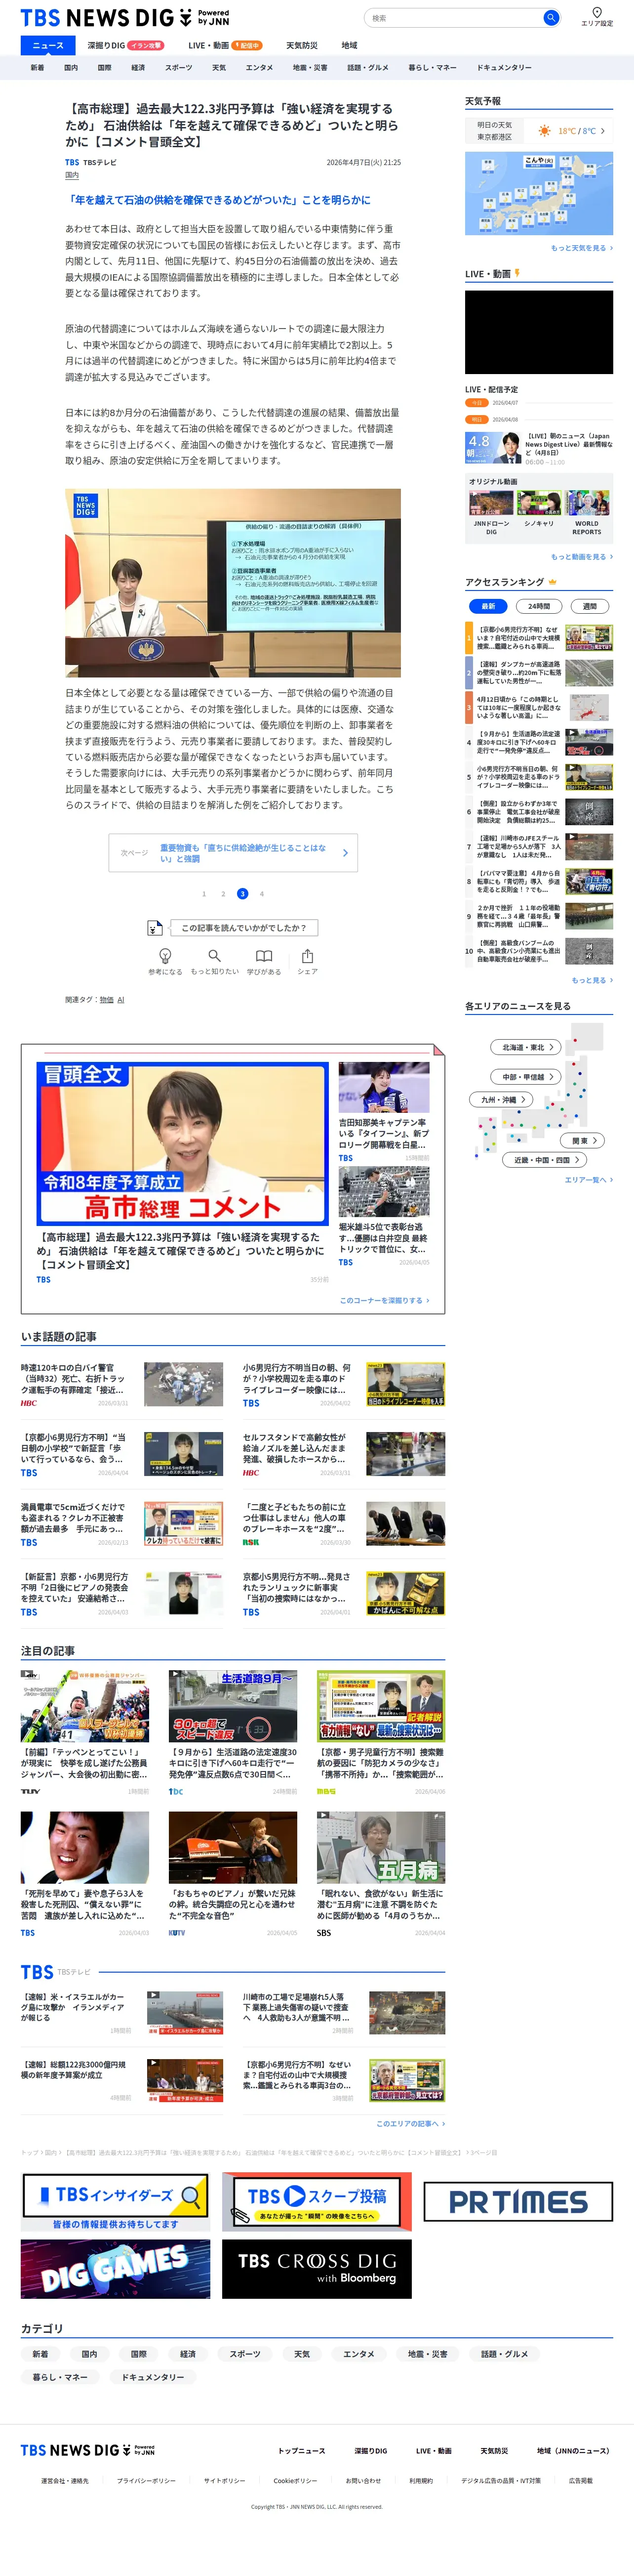Click the シェア share icon
The width and height of the screenshot is (634, 2576).
[x=307, y=956]
